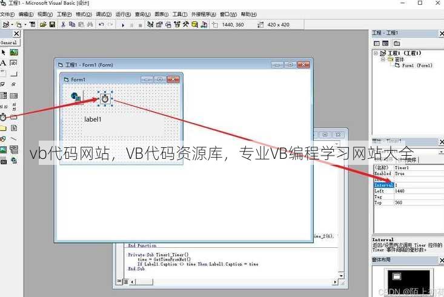Click the Form Layout Window toolbar icon

coord(168,25)
